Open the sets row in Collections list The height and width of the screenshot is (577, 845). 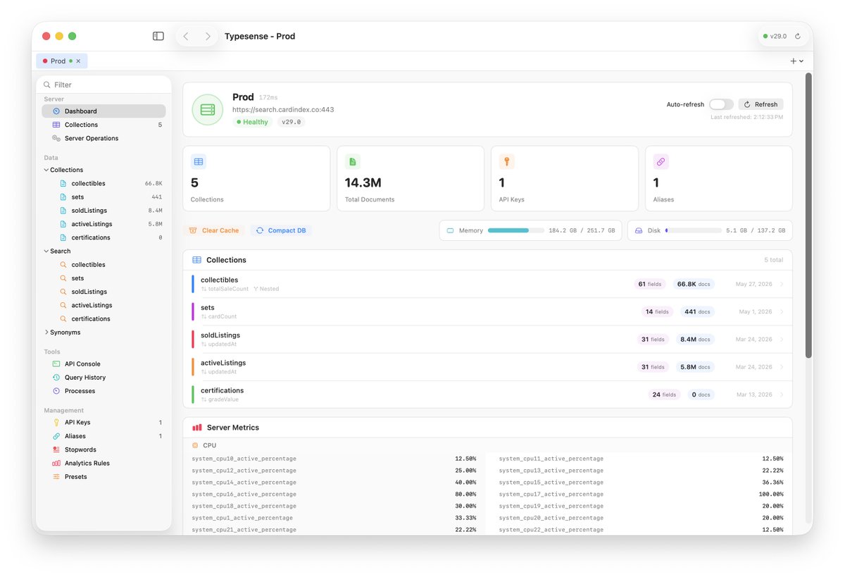click(487, 311)
